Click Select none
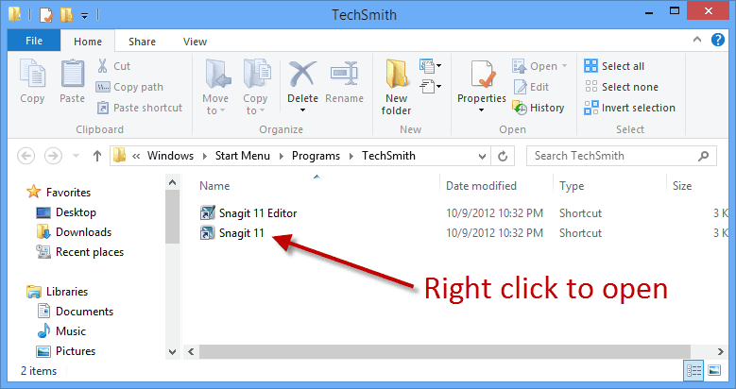 [x=621, y=87]
